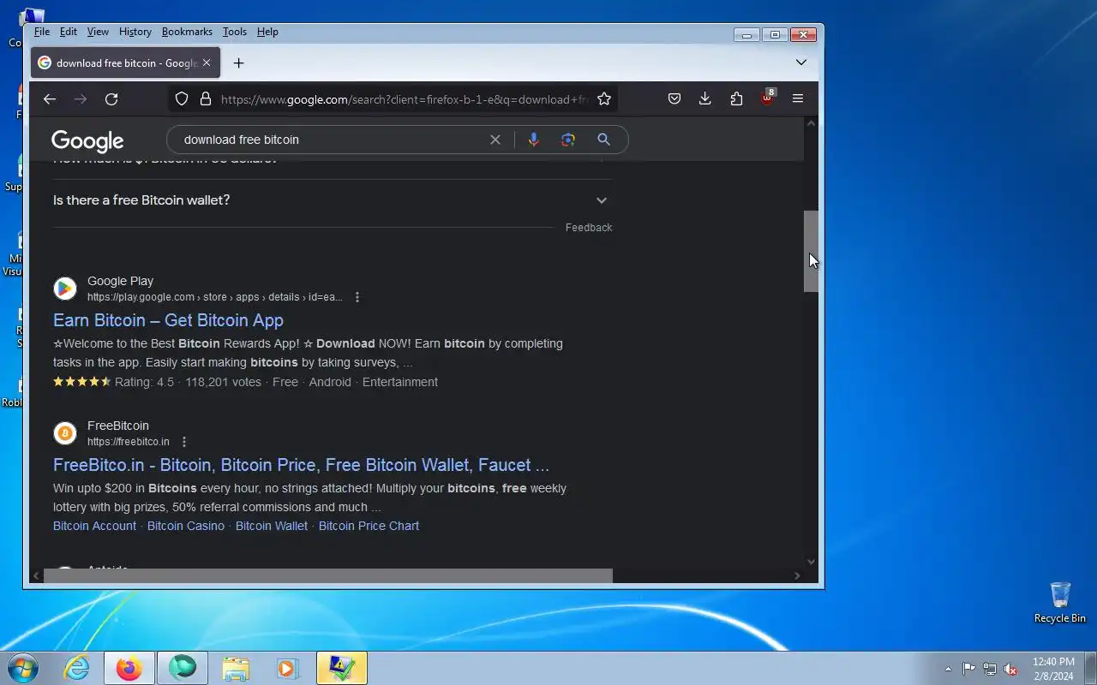Show hidden system tray icons
The width and height of the screenshot is (1097, 685).
948,669
